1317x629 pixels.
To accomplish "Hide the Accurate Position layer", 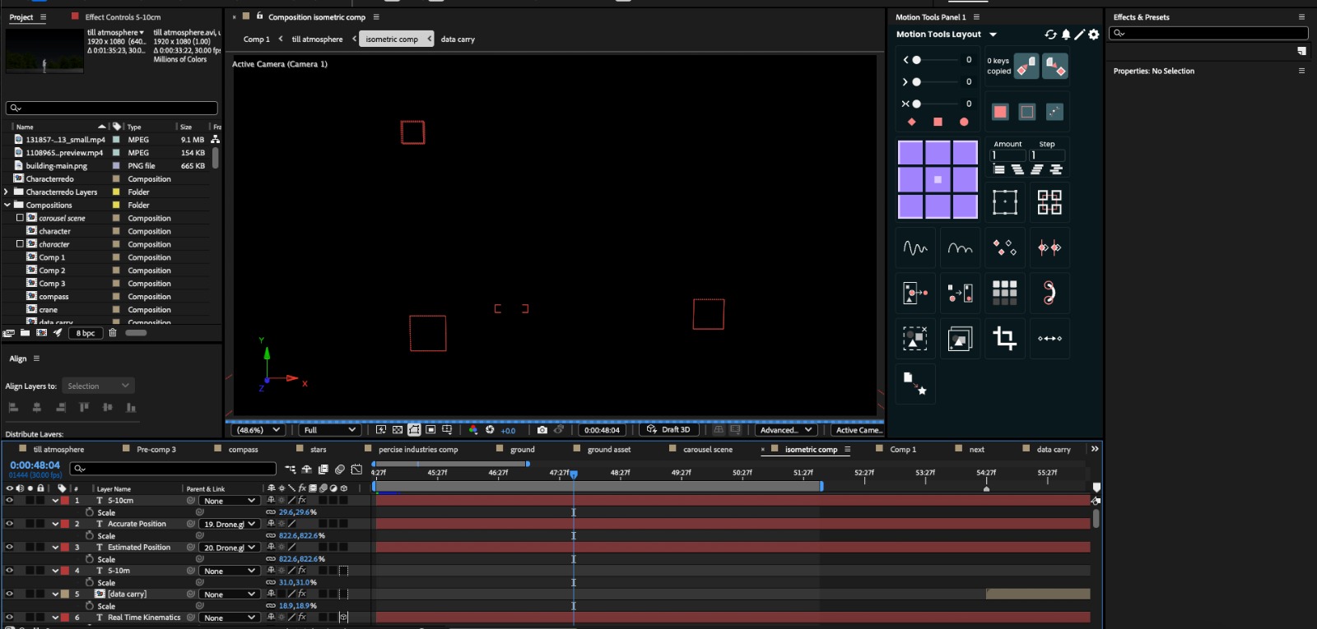I will [10, 524].
